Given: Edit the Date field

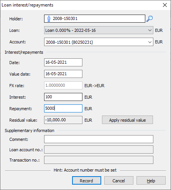Looking at the screenshot, I should (x=63, y=63).
